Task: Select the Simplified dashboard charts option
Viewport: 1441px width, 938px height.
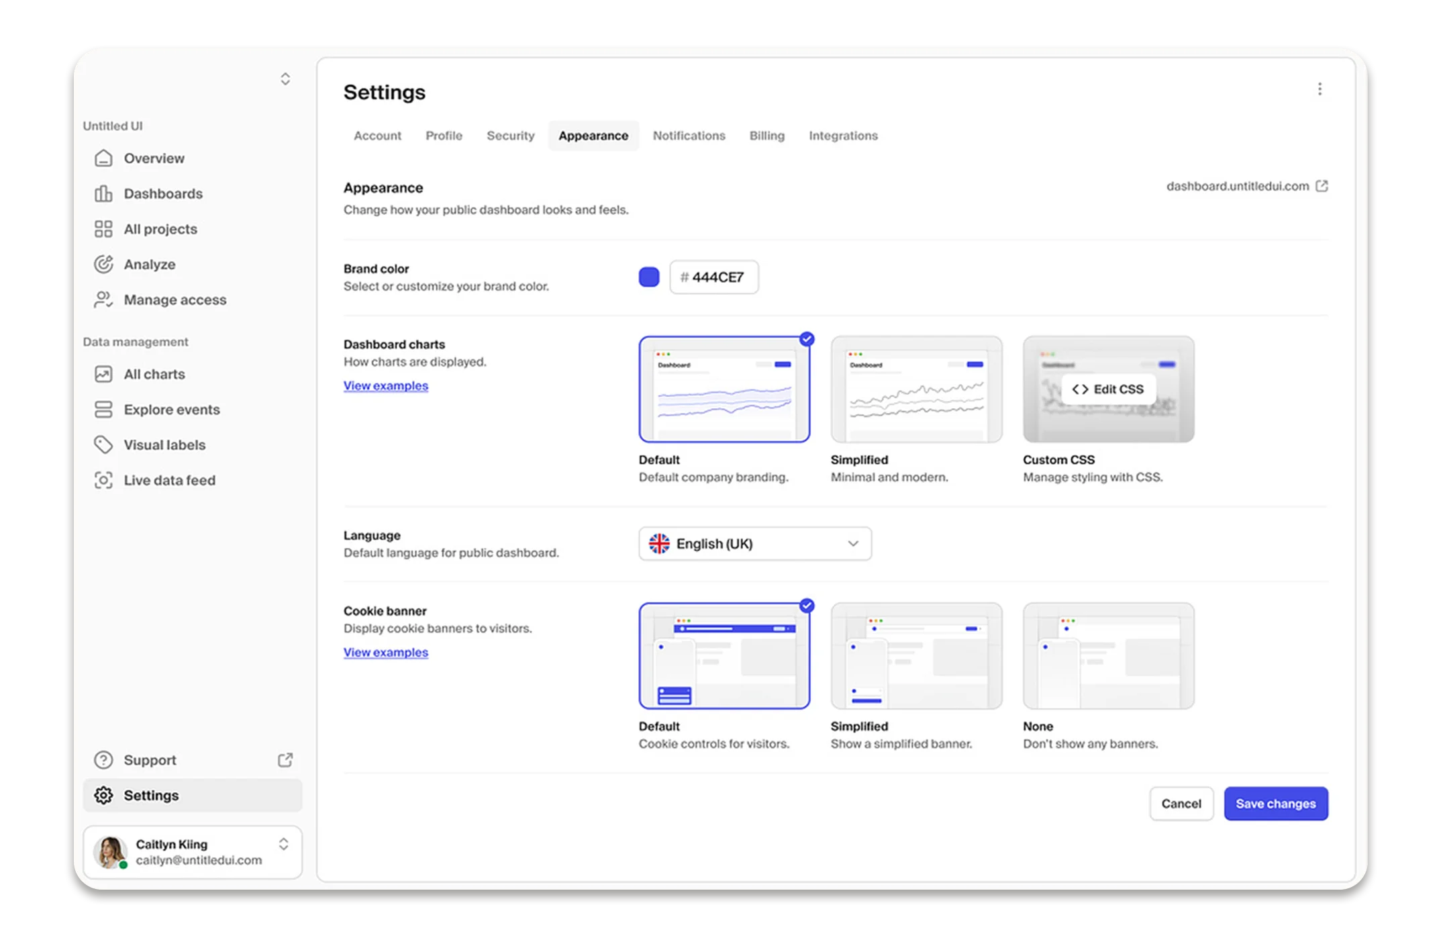Action: tap(916, 388)
